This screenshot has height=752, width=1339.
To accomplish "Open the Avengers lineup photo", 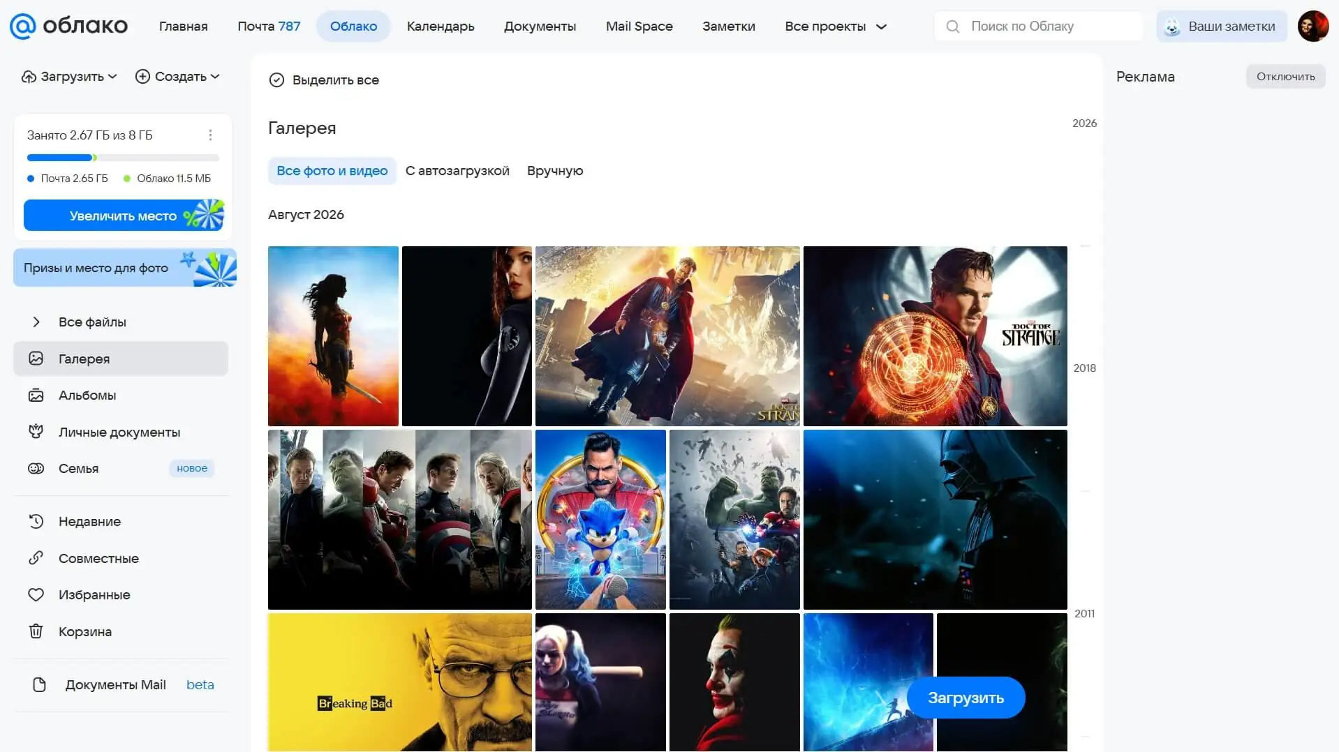I will click(400, 520).
